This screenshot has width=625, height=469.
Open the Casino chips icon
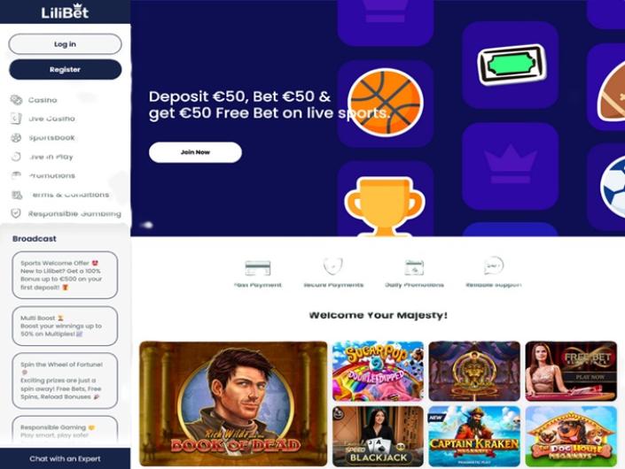(x=16, y=100)
